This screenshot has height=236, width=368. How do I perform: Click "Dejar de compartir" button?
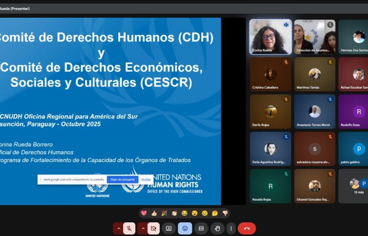122,179
